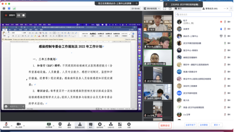234x132 pixels.
Task: Open the share screen (共享屏幕) option
Action: pyautogui.click(x=49, y=125)
